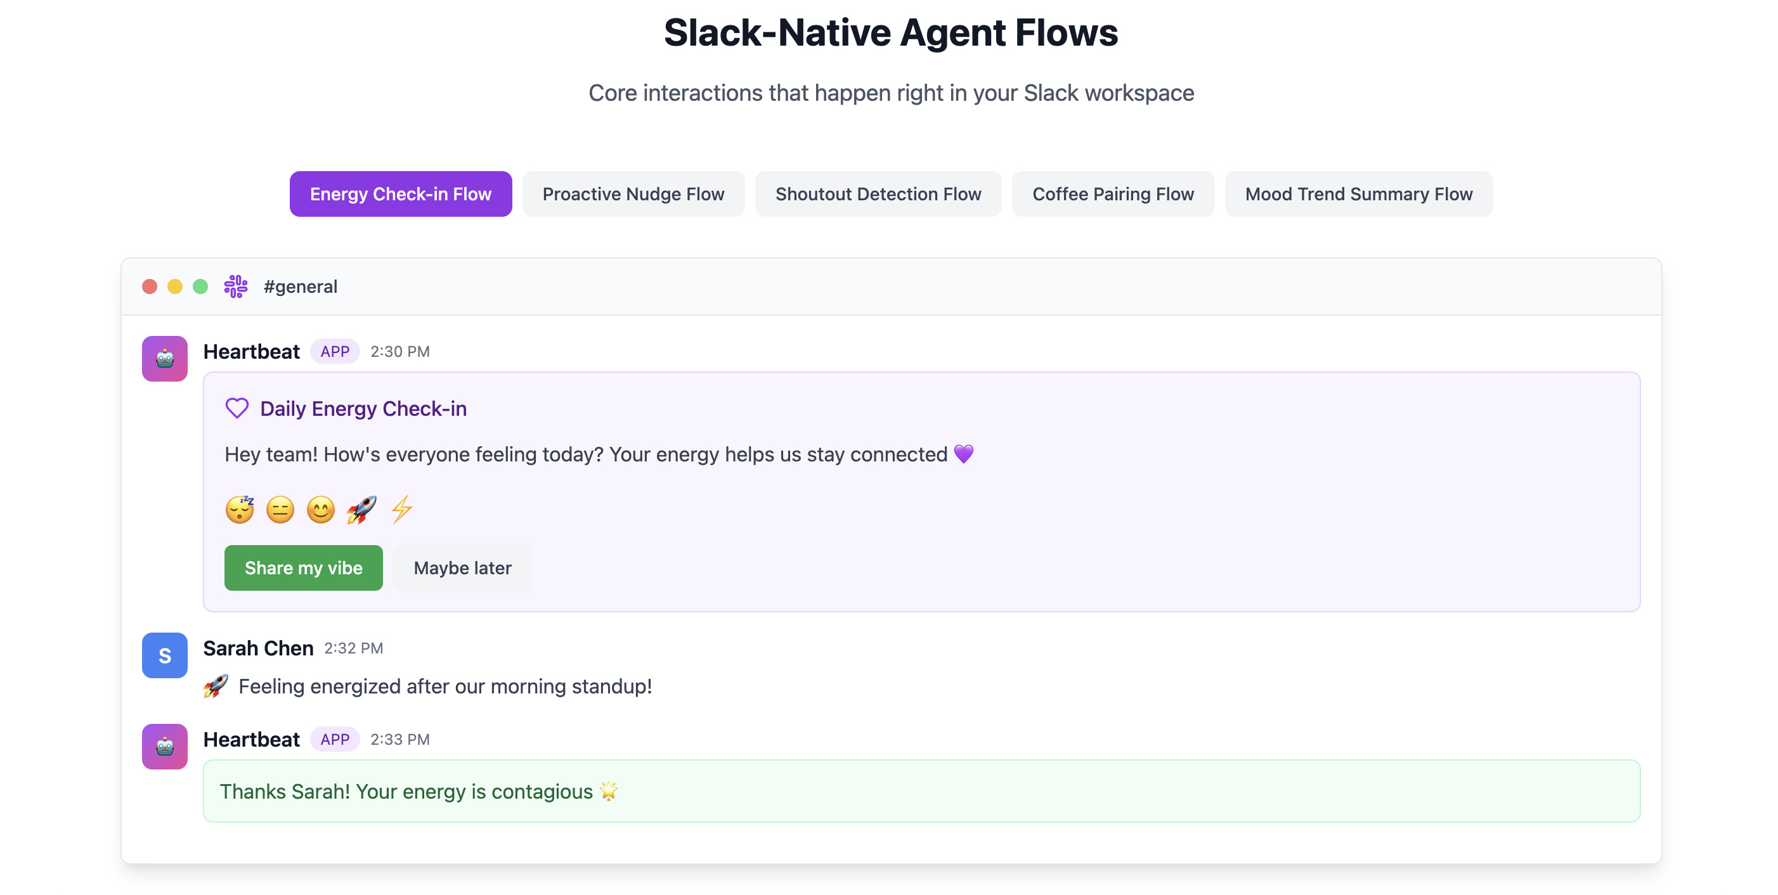Click Sarah Chen's S avatar
1778x895 pixels.
click(164, 655)
